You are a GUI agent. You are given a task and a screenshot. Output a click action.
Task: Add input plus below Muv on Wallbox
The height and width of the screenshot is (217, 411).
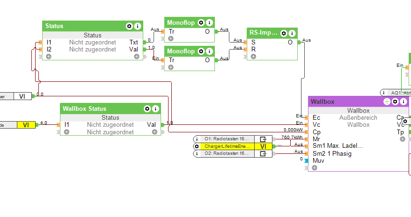pos(314,168)
